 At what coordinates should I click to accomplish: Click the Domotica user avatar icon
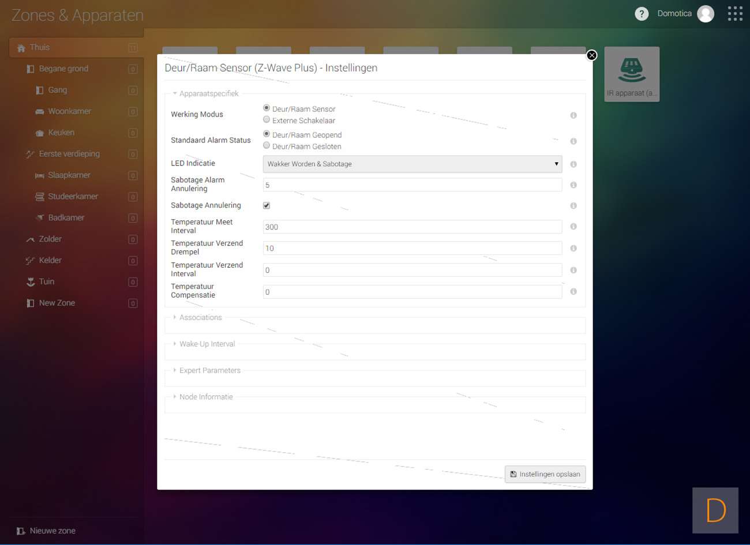click(x=706, y=14)
